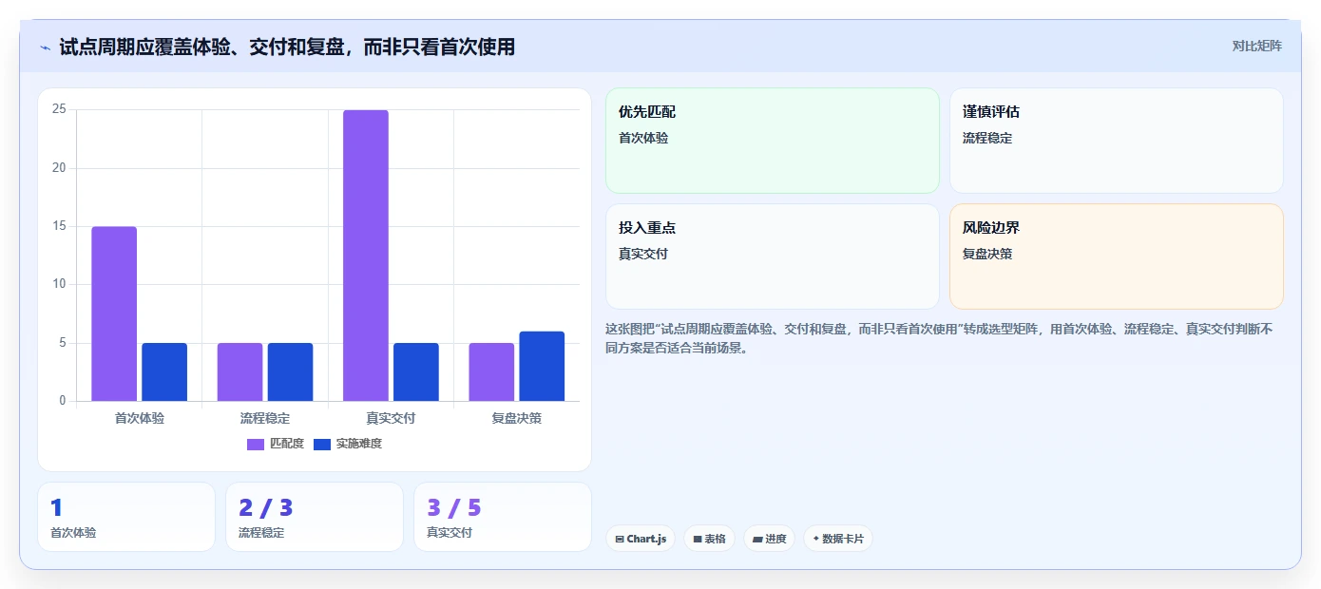Click the Chart.js tag chip
This screenshot has width=1321, height=589.
(641, 539)
